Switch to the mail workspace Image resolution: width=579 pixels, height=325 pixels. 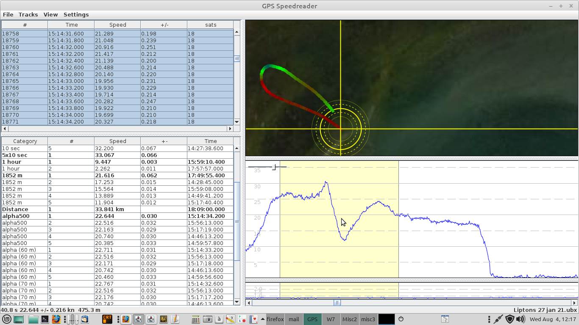(x=294, y=319)
